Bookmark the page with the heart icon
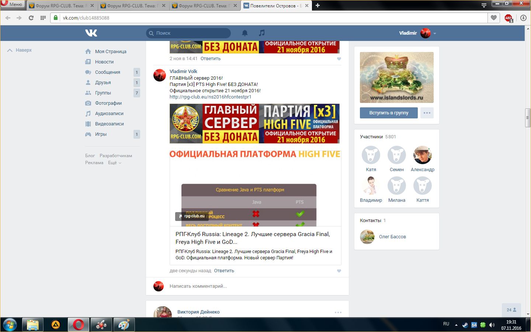 click(494, 18)
